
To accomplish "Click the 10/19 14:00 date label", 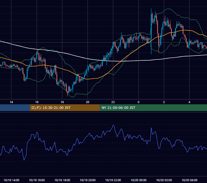I will coord(11,180).
